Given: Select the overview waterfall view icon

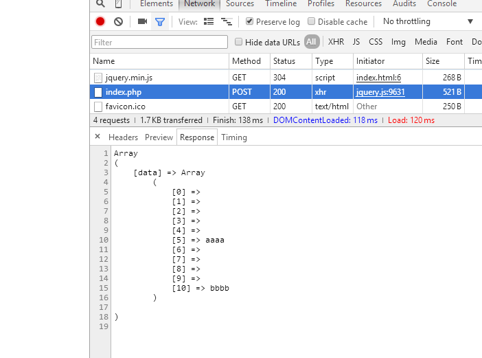Looking at the screenshot, I should tap(227, 21).
